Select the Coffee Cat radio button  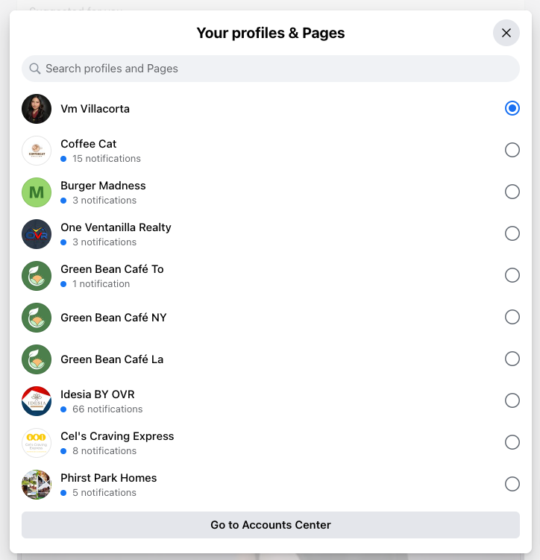(x=512, y=150)
